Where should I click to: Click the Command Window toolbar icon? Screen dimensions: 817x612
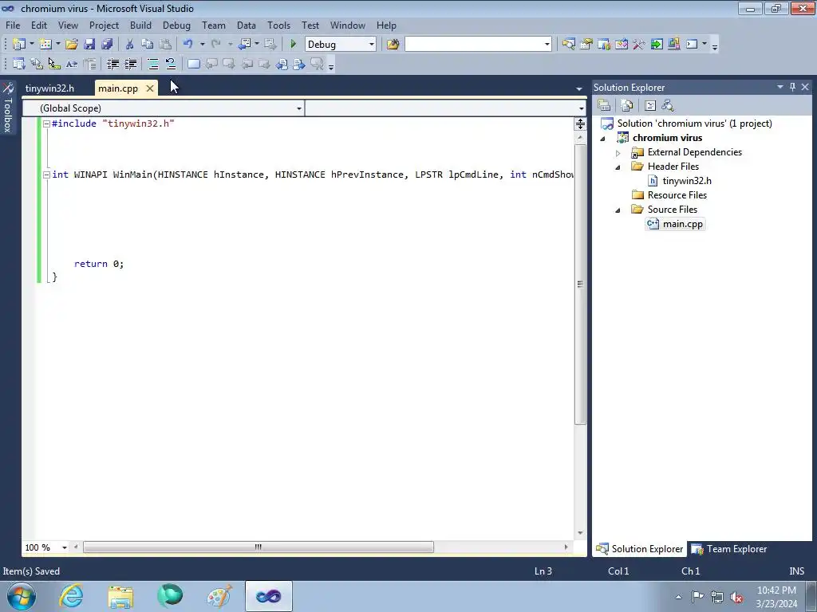pos(692,45)
